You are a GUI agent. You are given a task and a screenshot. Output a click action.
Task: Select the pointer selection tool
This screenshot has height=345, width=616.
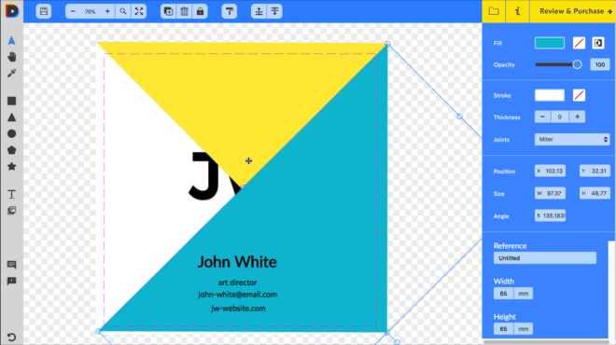12,40
